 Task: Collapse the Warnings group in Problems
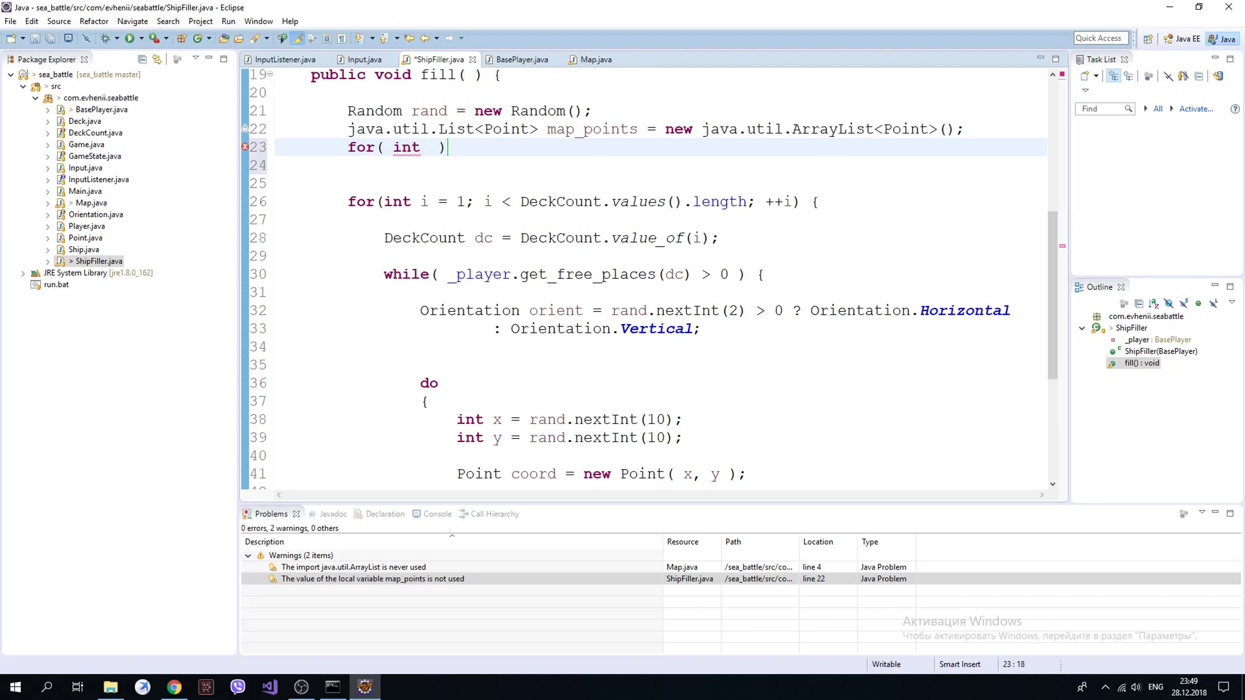tap(248, 556)
